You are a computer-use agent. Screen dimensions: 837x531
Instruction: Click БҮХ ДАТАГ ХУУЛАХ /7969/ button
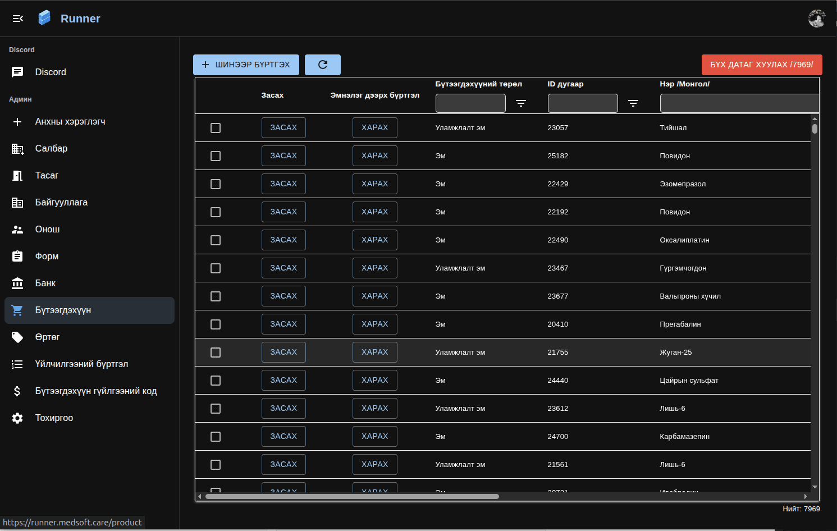coord(762,65)
